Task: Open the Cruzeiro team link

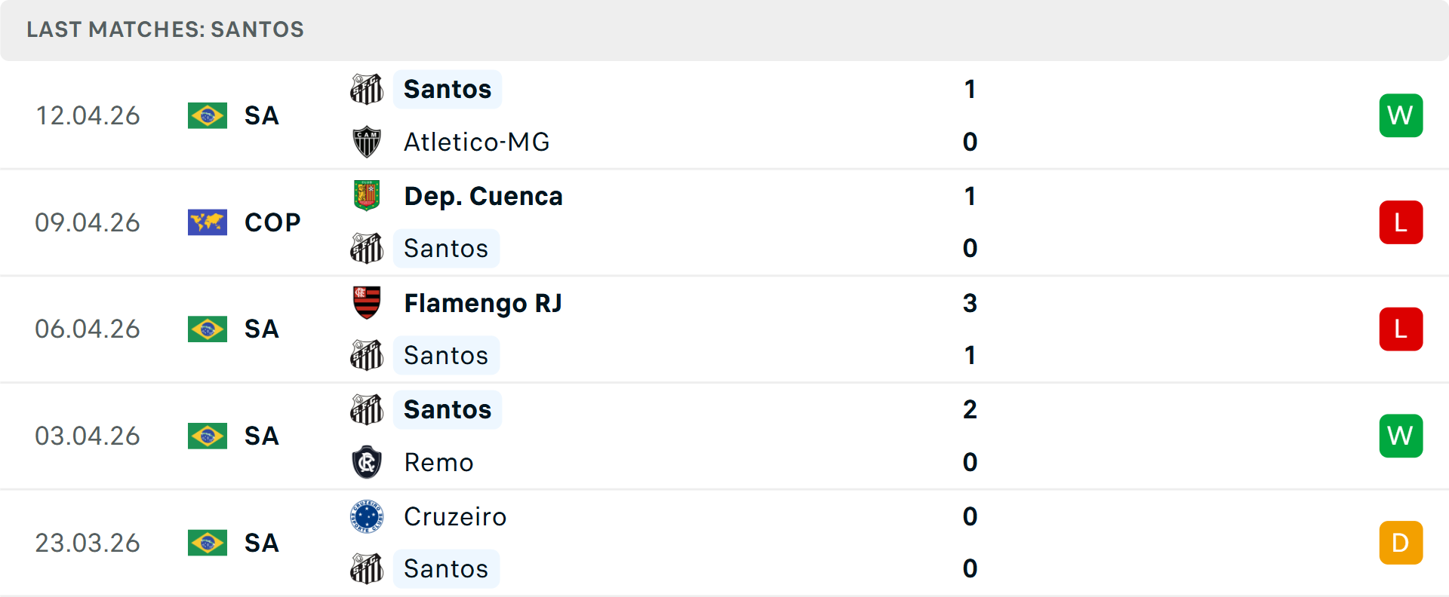Action: click(x=455, y=516)
